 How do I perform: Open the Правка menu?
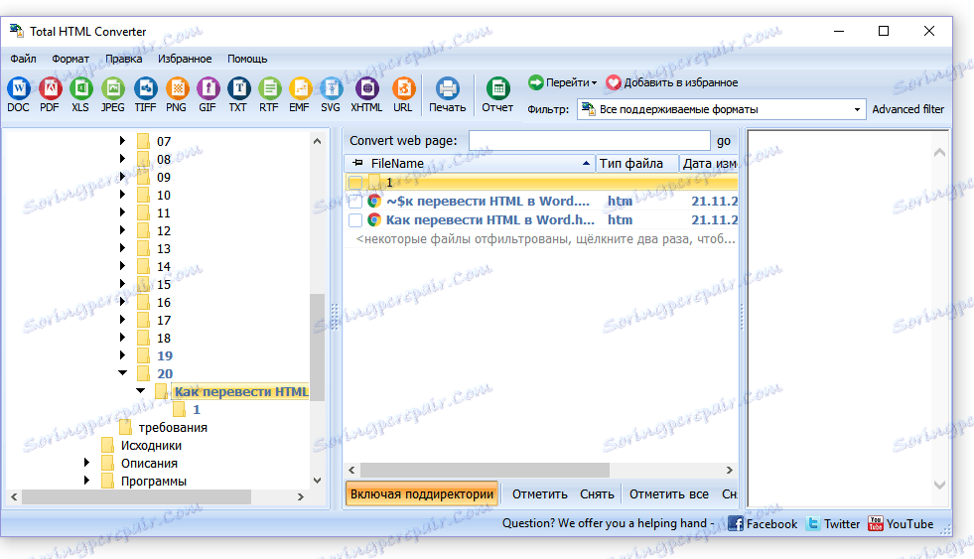point(124,59)
